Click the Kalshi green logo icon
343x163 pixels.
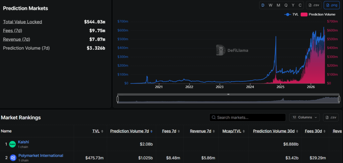click(12, 144)
